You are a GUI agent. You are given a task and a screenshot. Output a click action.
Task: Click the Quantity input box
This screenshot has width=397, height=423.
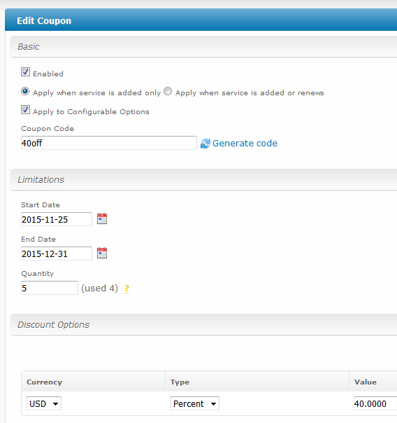click(50, 288)
